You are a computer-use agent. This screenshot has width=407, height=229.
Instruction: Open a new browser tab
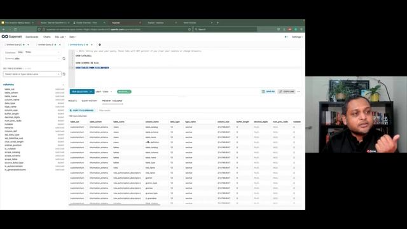tap(217, 23)
